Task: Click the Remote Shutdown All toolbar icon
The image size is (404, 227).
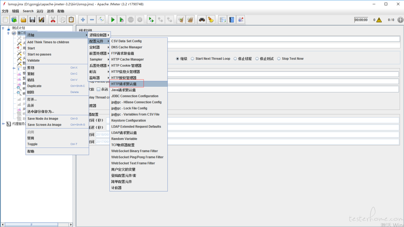Action: coord(169,20)
